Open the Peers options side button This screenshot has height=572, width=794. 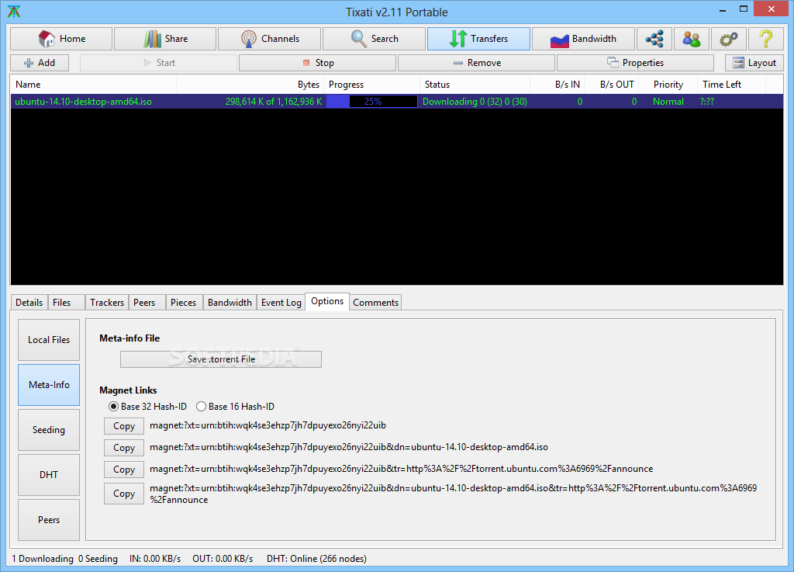49,520
